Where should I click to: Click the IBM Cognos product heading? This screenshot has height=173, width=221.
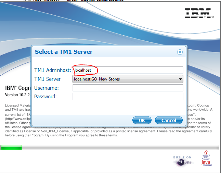(18, 88)
